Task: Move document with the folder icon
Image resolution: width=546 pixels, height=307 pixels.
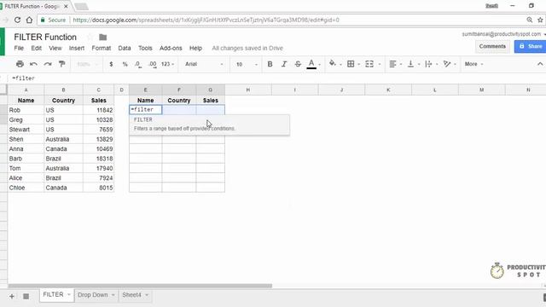Action: click(x=102, y=38)
